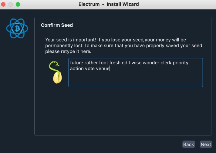The height and width of the screenshot is (153, 216).
Task: Click the Electrum Bitcoin atom logo
Action: 17,28
